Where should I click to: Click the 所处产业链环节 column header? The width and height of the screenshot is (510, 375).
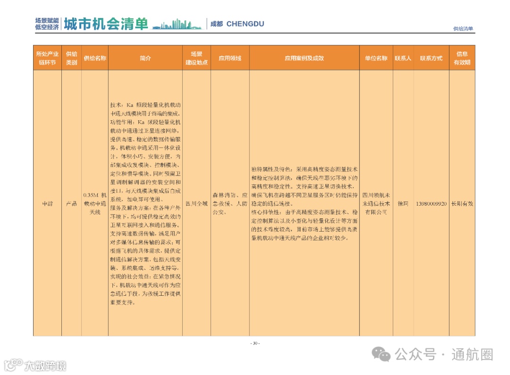coord(48,58)
